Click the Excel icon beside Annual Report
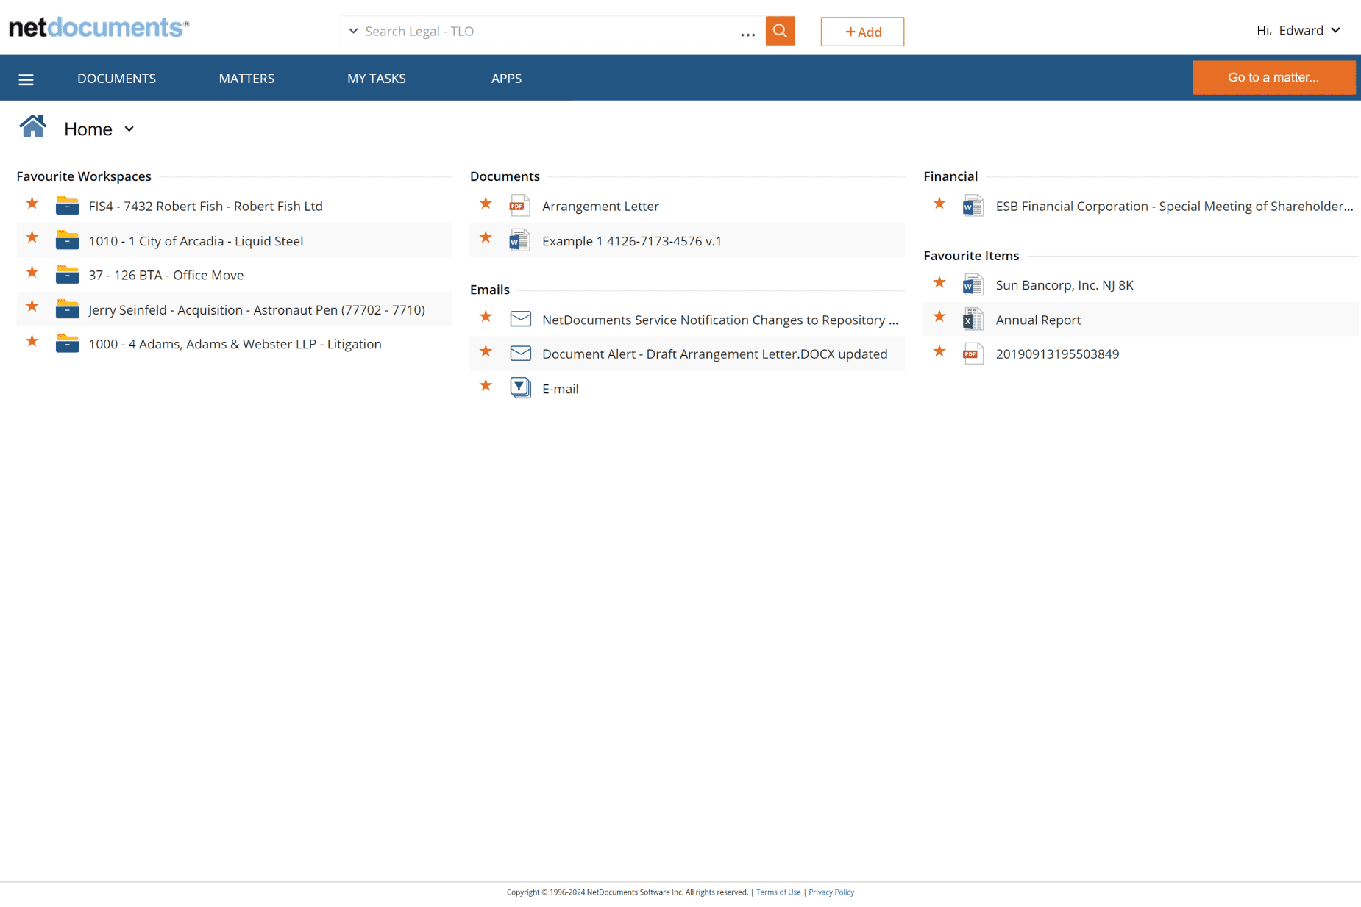Image resolution: width=1361 pixels, height=907 pixels. pos(973,319)
